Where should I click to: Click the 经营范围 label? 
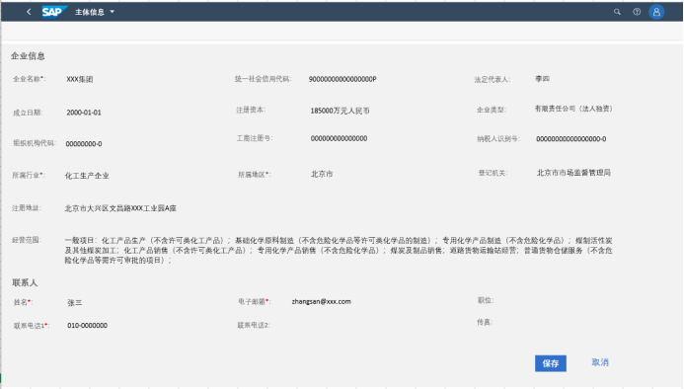27,240
